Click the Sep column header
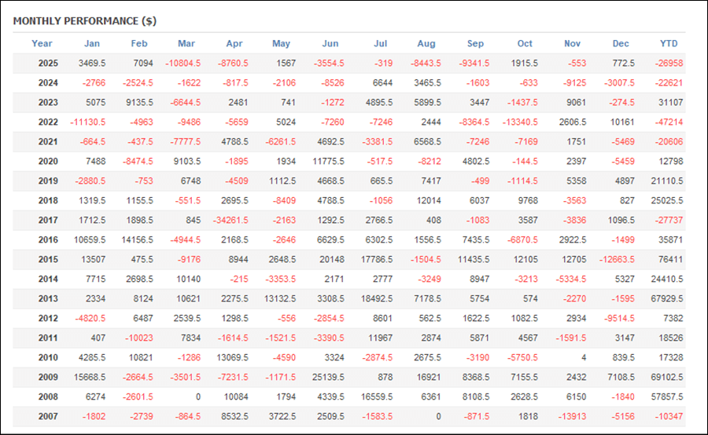This screenshot has width=708, height=435. (475, 44)
